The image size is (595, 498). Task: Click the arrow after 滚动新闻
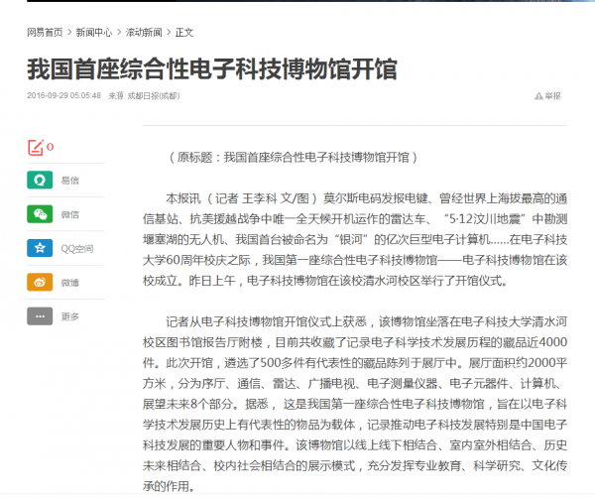click(x=169, y=33)
